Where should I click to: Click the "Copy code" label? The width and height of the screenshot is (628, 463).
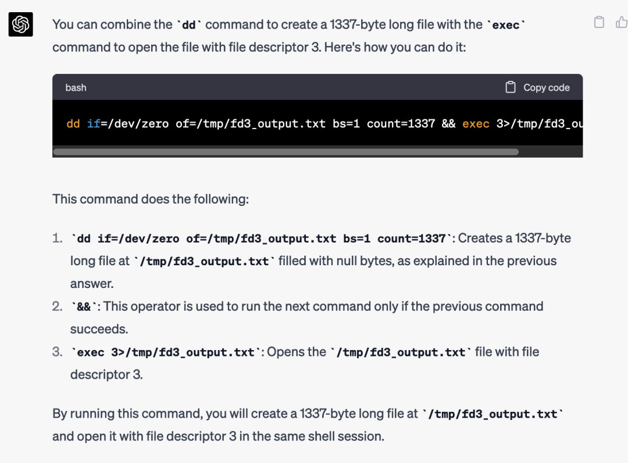[x=546, y=88]
